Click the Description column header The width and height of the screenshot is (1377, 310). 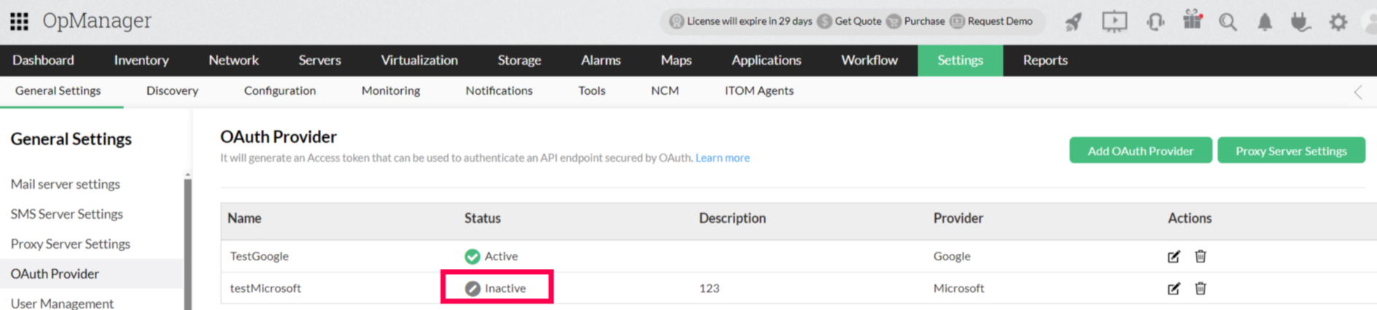732,218
